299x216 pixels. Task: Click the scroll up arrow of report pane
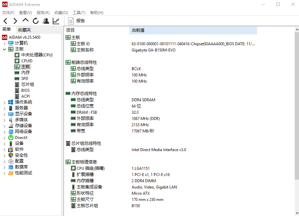[x=297, y=29]
